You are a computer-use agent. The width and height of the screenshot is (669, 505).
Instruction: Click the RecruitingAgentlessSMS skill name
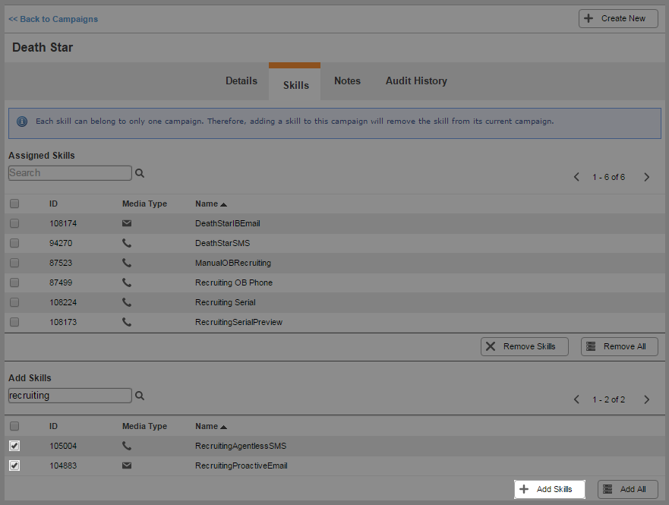pyautogui.click(x=241, y=446)
